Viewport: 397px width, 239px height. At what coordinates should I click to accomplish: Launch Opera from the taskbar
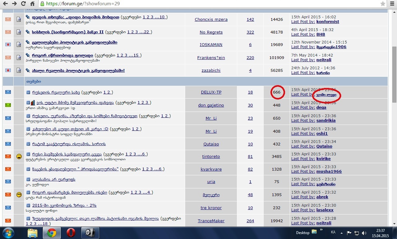pos(71,232)
